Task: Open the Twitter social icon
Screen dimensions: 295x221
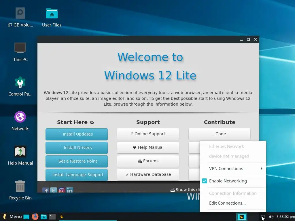Action: (53, 190)
